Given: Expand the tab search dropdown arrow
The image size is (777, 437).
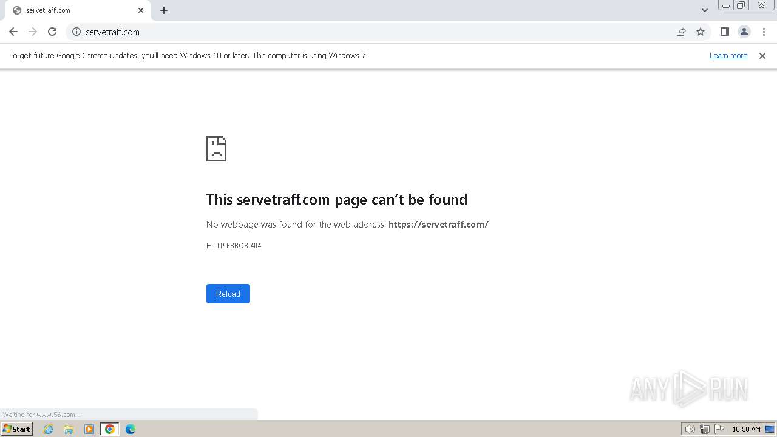Looking at the screenshot, I should click(x=704, y=10).
